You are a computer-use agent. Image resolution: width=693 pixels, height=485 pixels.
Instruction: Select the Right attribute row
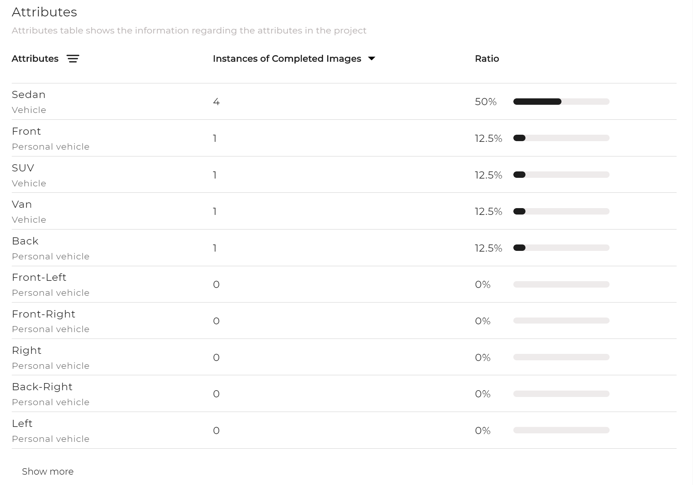(x=344, y=357)
